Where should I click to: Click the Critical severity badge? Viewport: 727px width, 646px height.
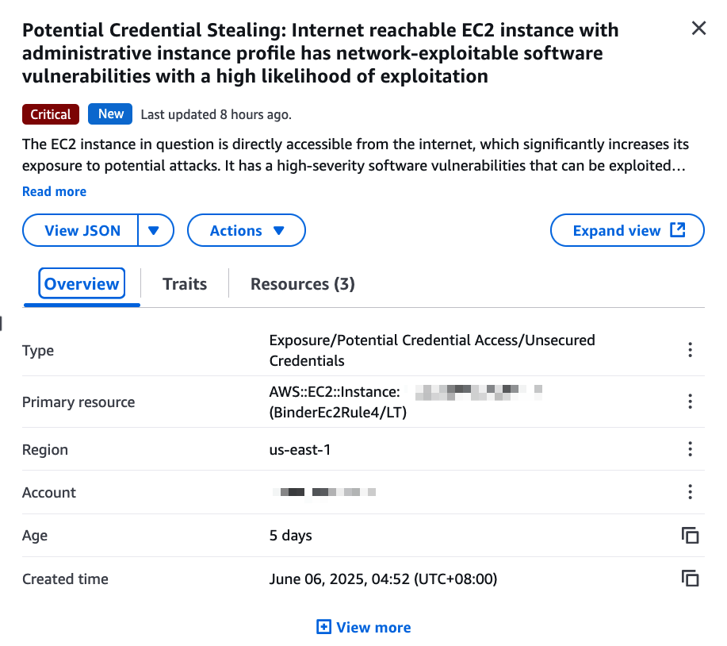tap(51, 114)
